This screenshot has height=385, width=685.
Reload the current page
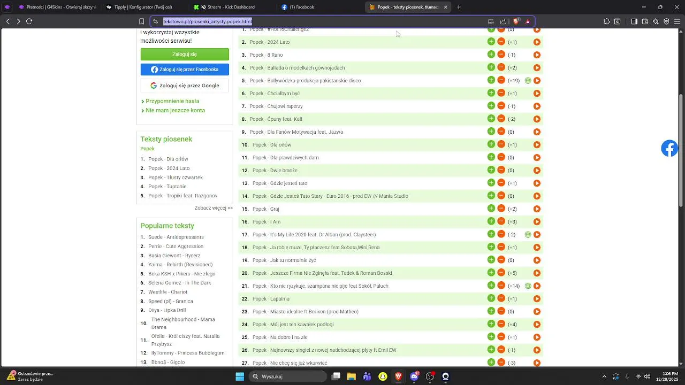29,21
